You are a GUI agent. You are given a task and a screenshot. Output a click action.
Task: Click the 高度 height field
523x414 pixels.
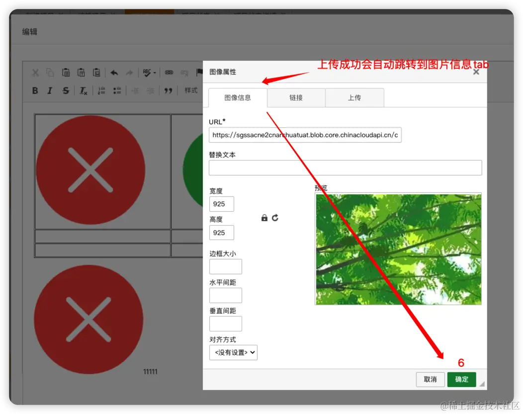point(221,233)
